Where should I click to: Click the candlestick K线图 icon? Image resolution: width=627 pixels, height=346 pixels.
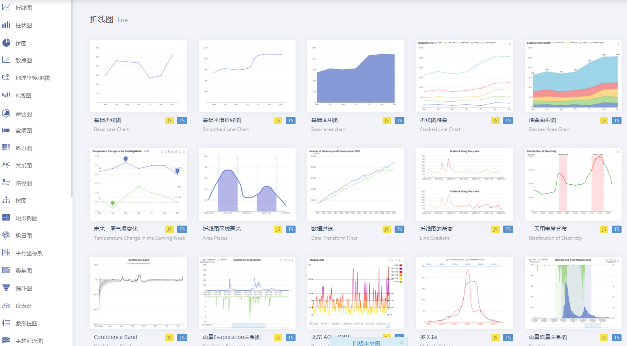click(x=6, y=95)
